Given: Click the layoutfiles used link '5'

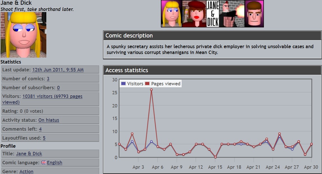Looking at the screenshot, I should 44,138.
